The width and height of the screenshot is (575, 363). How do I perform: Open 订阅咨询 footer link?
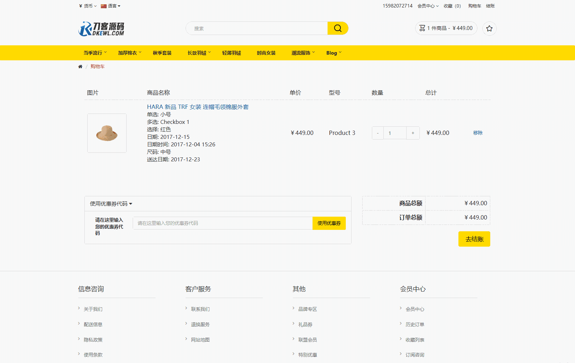[415, 355]
